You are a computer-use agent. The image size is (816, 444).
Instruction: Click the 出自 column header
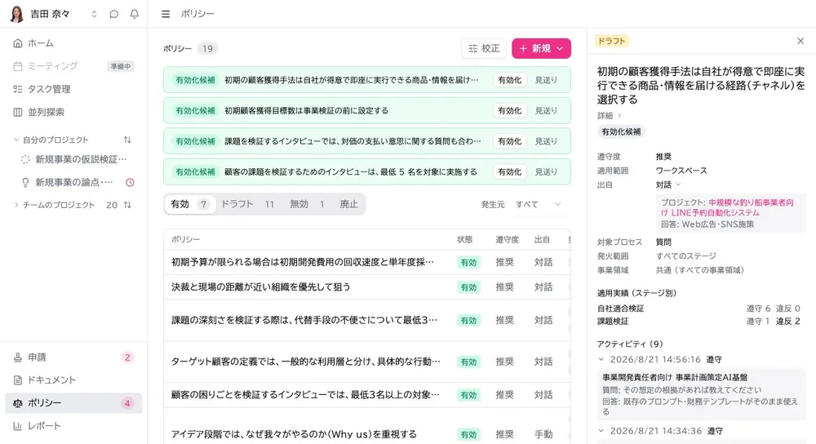click(x=542, y=239)
